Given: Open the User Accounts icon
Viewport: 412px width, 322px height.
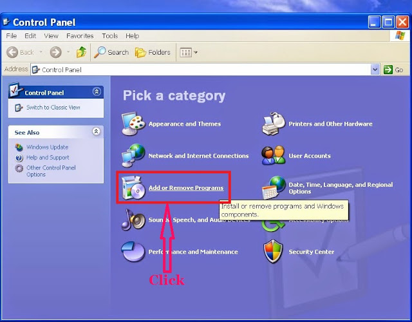Looking at the screenshot, I should point(274,155).
